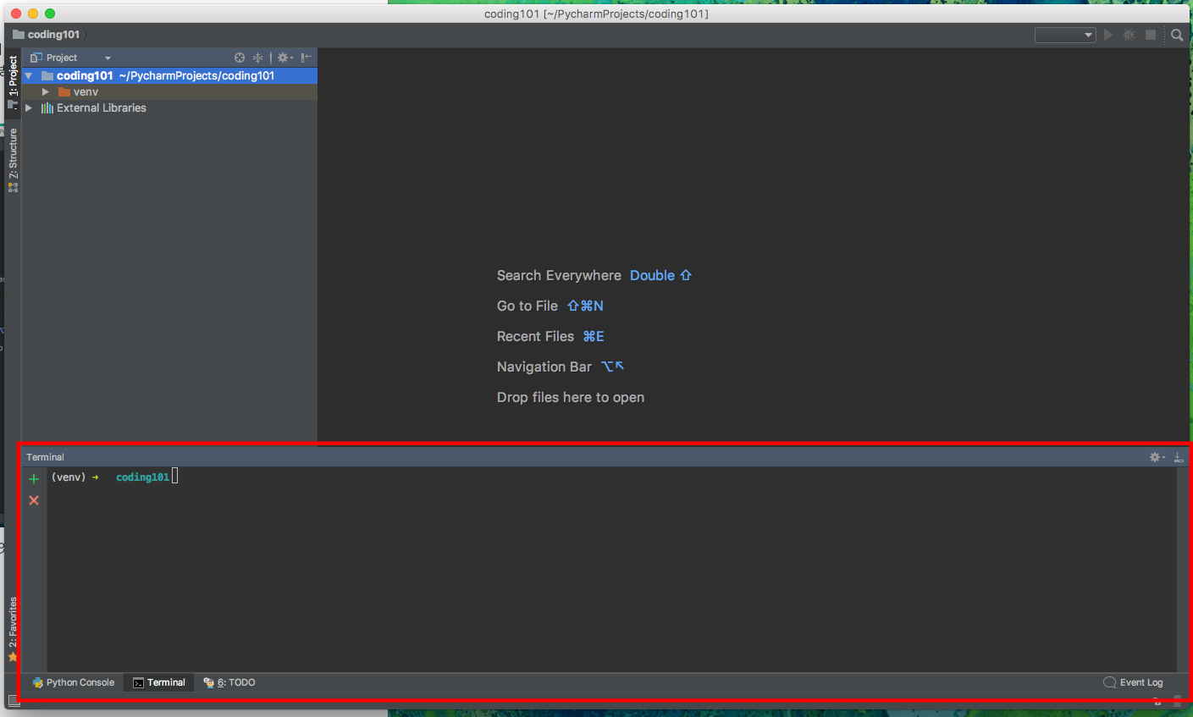Collapse all nodes in the Project panel

pos(257,57)
